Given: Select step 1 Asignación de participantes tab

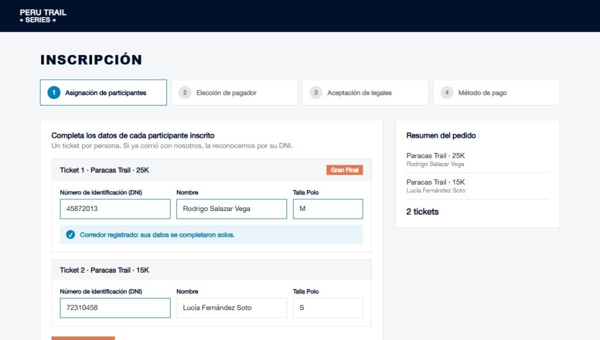Looking at the screenshot, I should tap(103, 92).
